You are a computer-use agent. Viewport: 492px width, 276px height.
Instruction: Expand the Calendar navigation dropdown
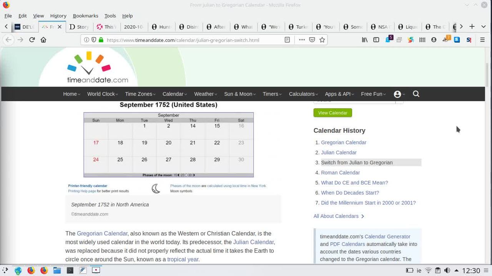coord(175,94)
